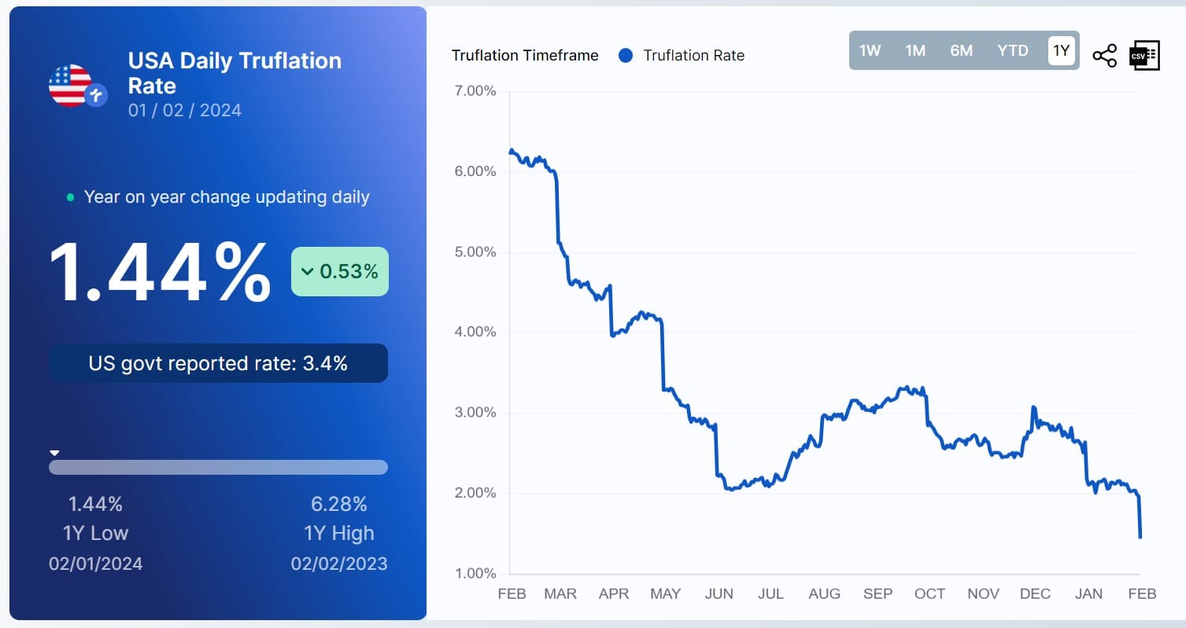This screenshot has width=1186, height=628.
Task: Click the blue Truflation Rate legend dot
Action: [x=625, y=55]
